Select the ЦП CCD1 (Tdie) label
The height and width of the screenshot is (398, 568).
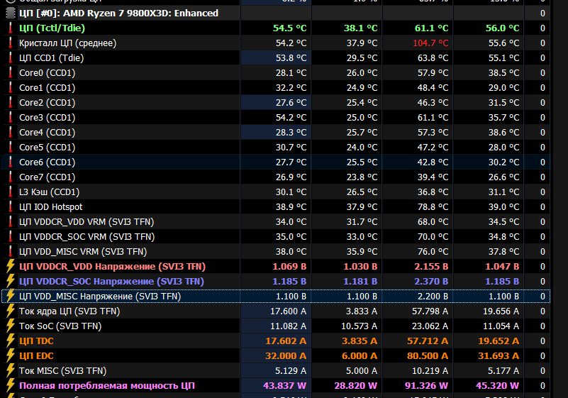52,58
